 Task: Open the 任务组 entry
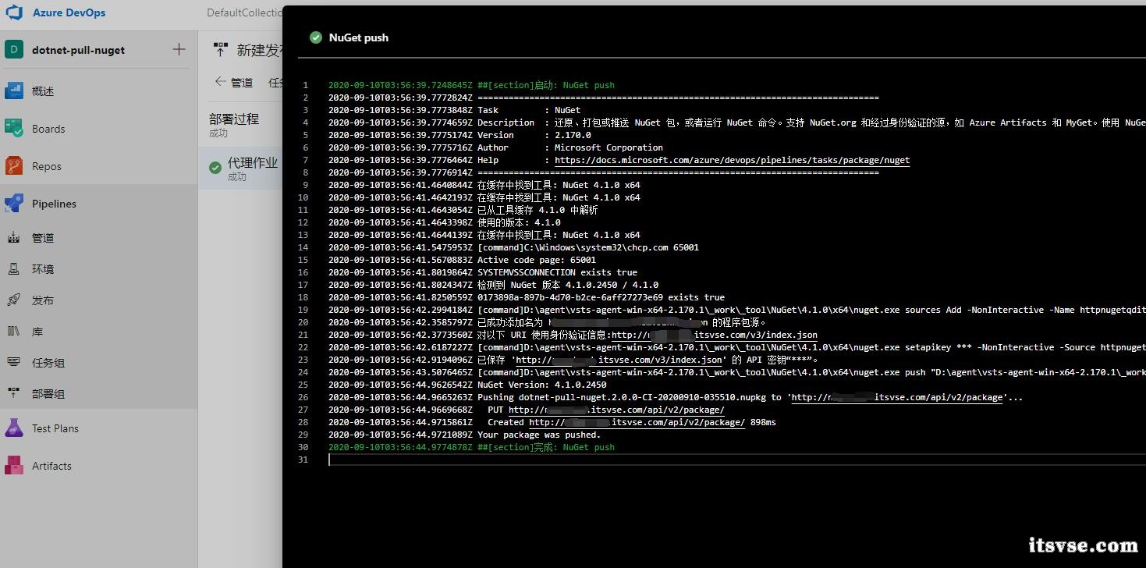click(x=48, y=363)
